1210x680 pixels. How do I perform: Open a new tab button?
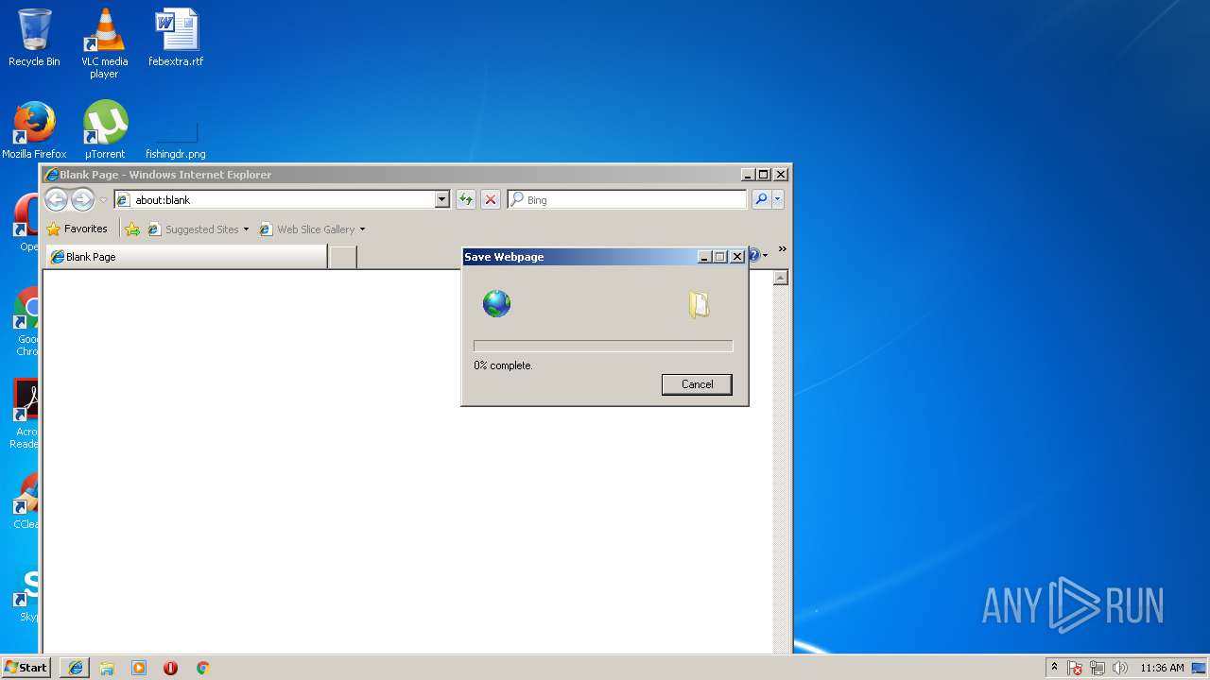[x=342, y=257]
